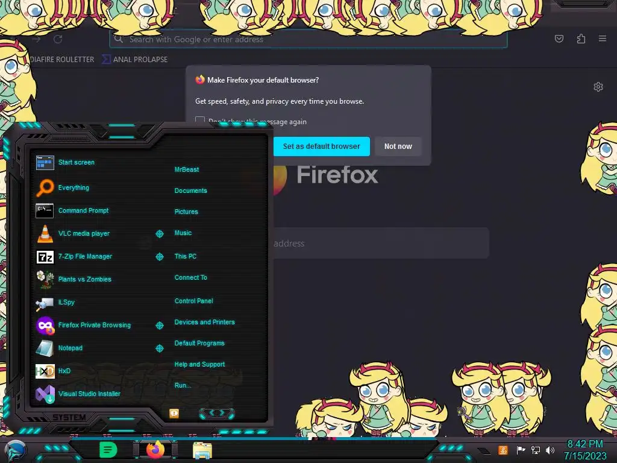Screen dimensions: 617x463
Task: Open 7-Zip File Manager
Action: click(x=85, y=256)
